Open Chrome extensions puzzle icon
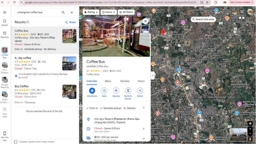The width and height of the screenshot is (256, 144). tap(216, 2)
